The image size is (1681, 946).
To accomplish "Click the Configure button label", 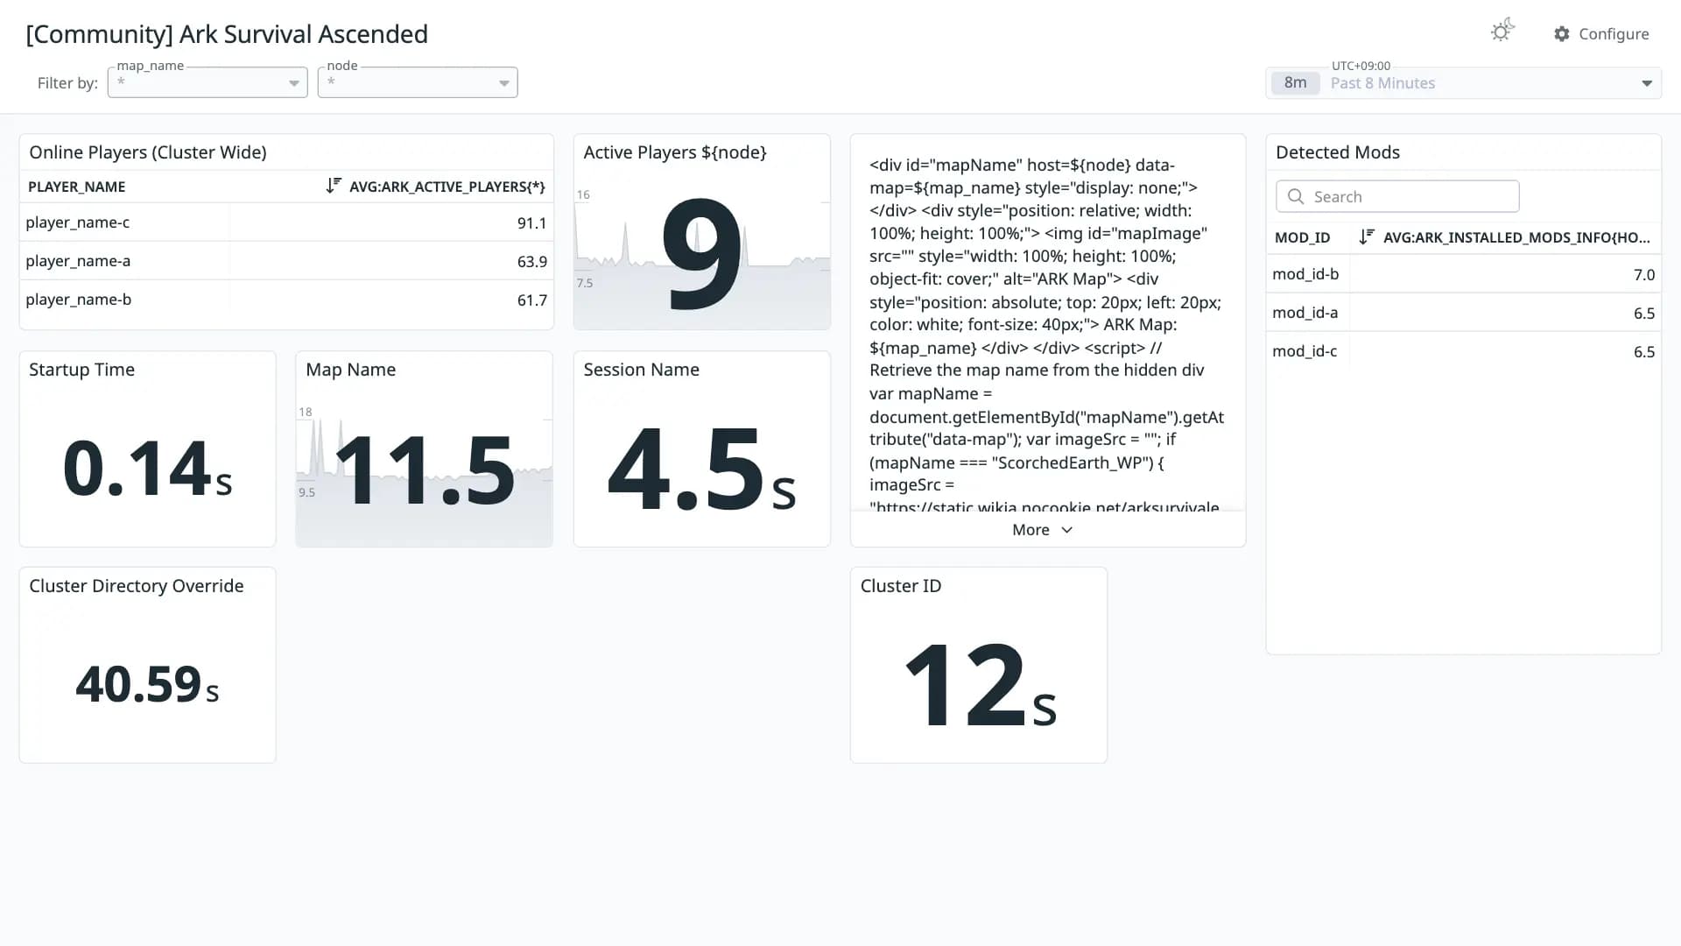I will coord(1614,33).
